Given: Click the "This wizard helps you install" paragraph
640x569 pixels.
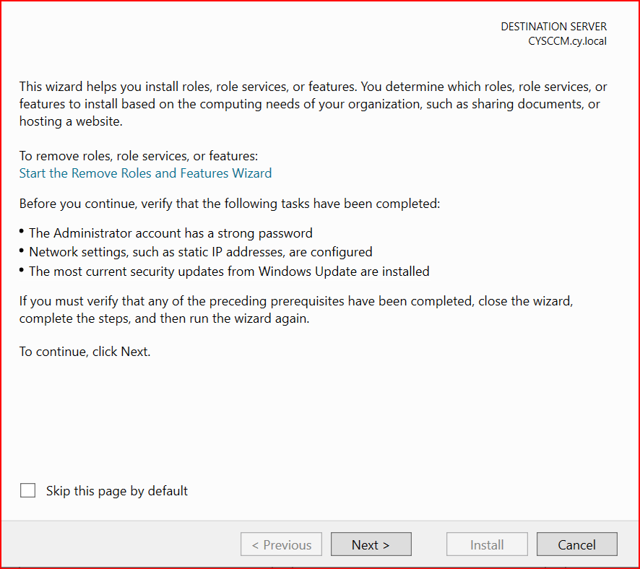Looking at the screenshot, I should coord(313,104).
